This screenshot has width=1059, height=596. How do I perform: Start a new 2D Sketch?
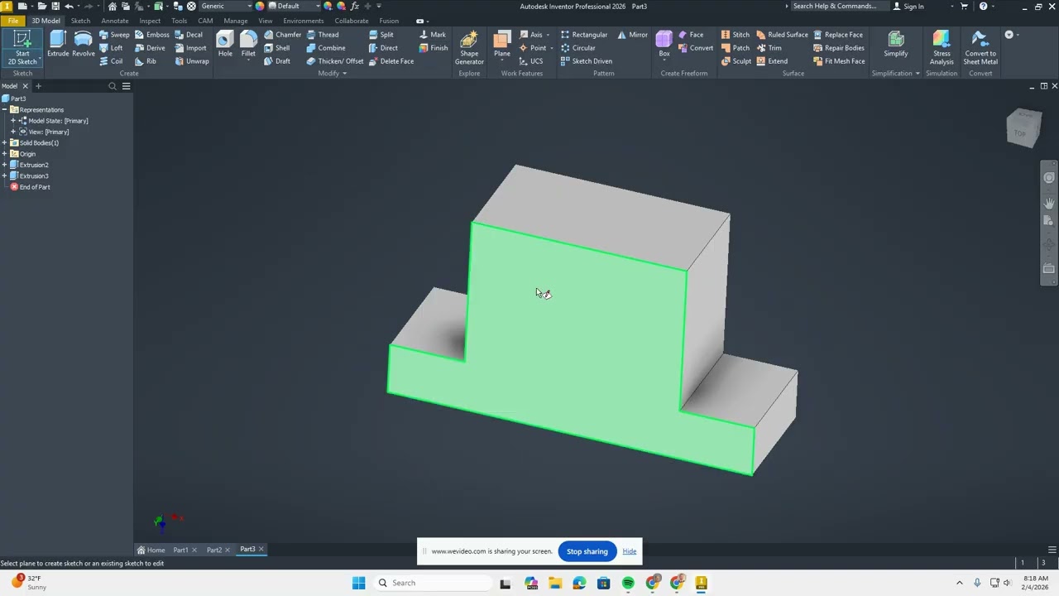(x=22, y=48)
